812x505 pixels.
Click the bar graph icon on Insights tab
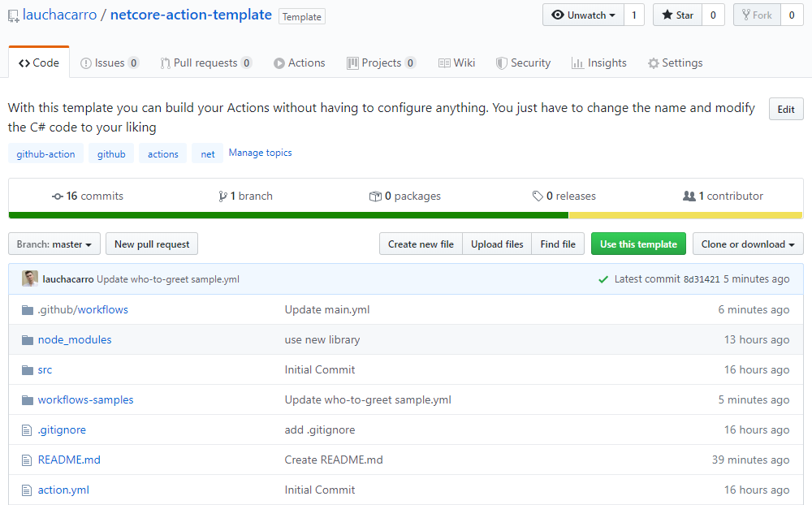pos(577,63)
